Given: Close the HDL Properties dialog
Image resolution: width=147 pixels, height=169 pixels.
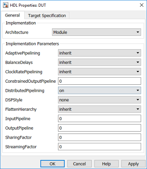Looking at the screenshot, I should (142, 5).
